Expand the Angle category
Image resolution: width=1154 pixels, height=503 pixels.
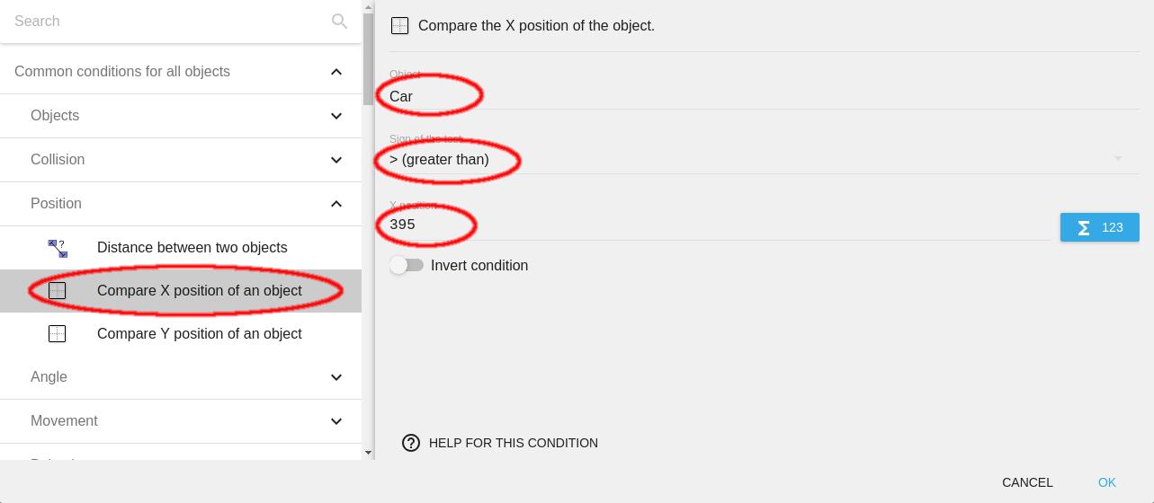(x=336, y=377)
